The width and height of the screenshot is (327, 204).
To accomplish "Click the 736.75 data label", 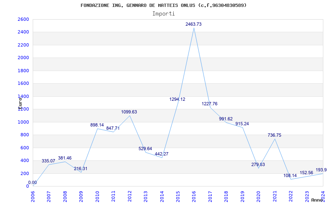I will [274, 135].
